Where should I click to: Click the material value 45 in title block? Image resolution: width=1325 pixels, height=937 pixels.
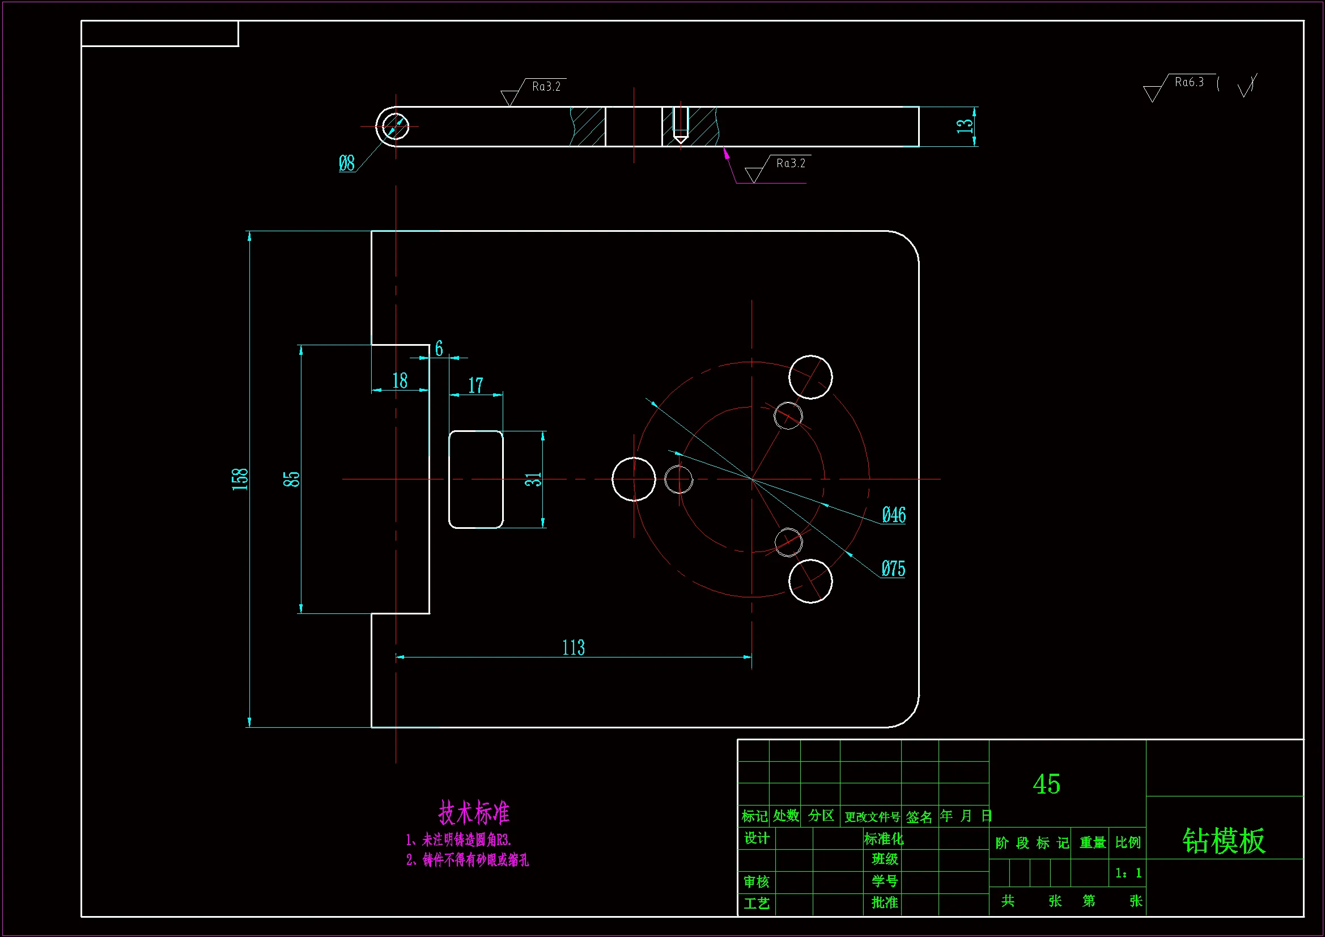[x=1046, y=784]
